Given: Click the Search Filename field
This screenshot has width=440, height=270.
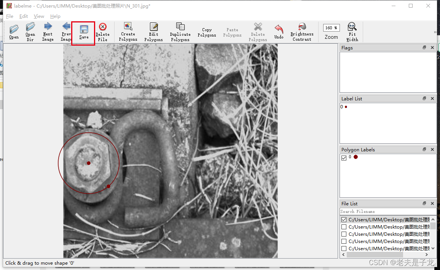Looking at the screenshot, I should 388,211.
